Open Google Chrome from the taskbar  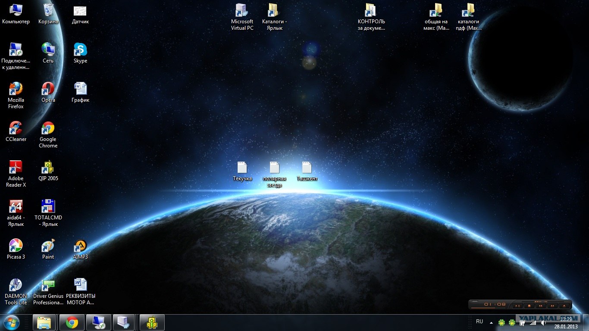tap(72, 322)
